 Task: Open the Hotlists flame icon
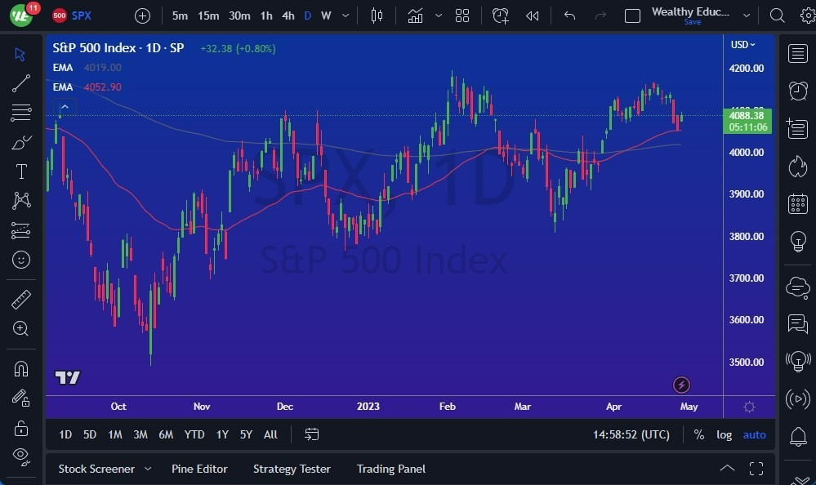798,167
